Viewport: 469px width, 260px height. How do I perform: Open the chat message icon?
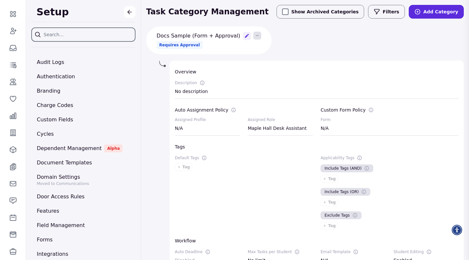pyautogui.click(x=13, y=201)
